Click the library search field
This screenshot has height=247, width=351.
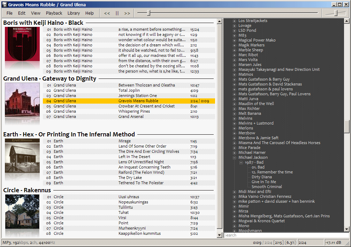(286, 235)
